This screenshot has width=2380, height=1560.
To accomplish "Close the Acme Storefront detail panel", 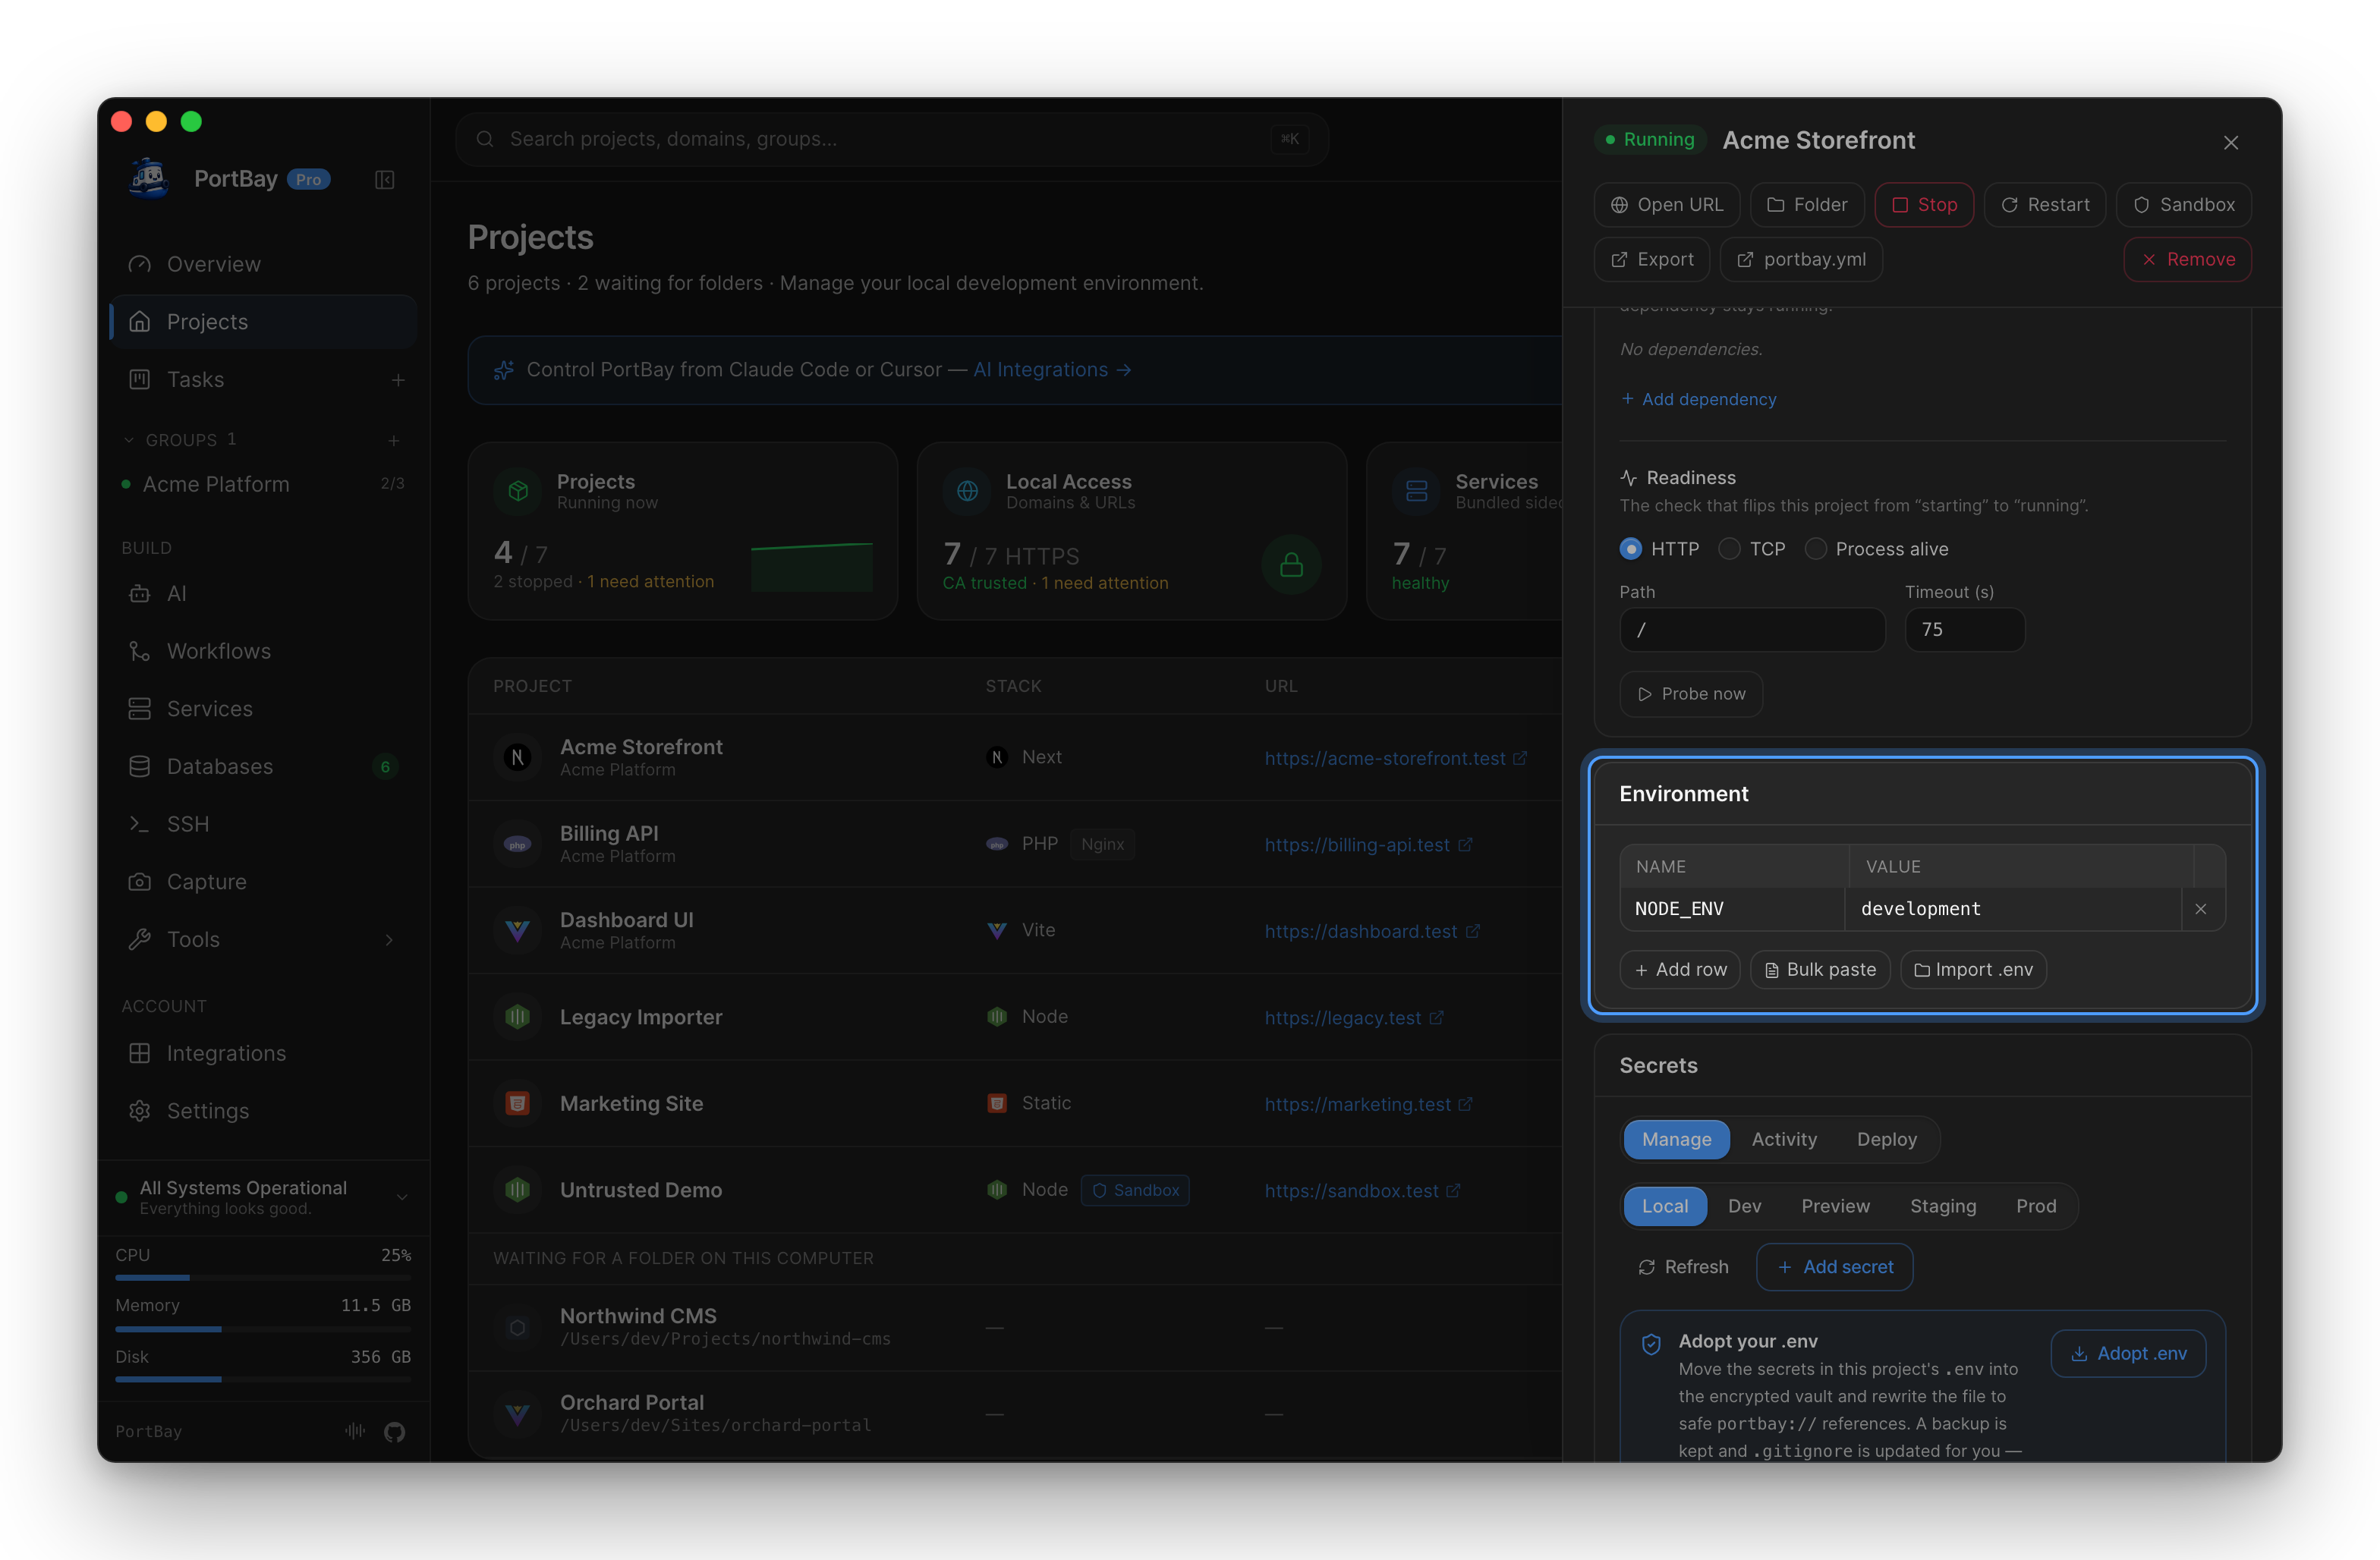I will click(2231, 142).
